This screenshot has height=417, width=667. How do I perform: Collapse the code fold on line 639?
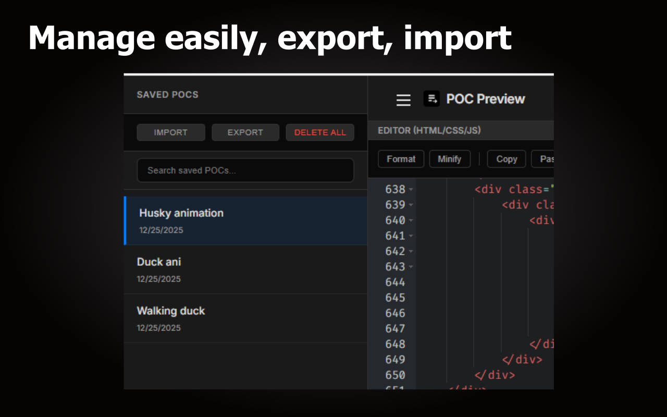click(x=411, y=205)
